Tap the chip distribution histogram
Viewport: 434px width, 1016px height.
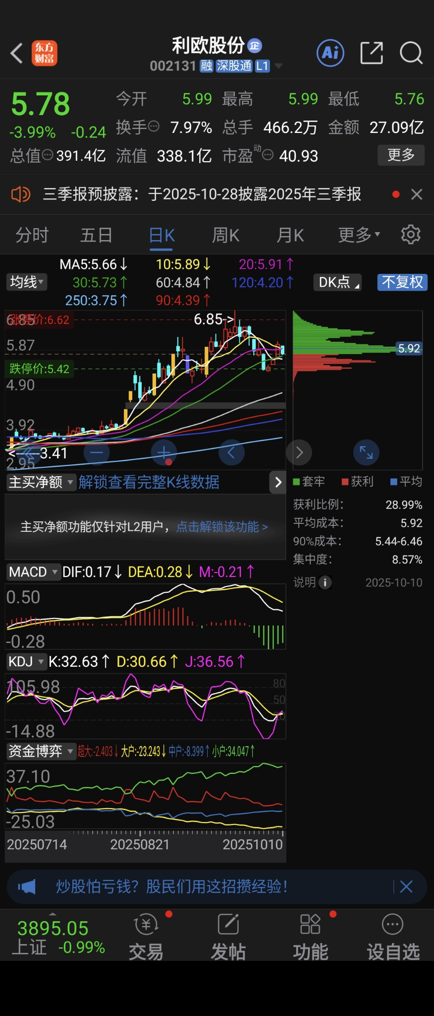(357, 390)
